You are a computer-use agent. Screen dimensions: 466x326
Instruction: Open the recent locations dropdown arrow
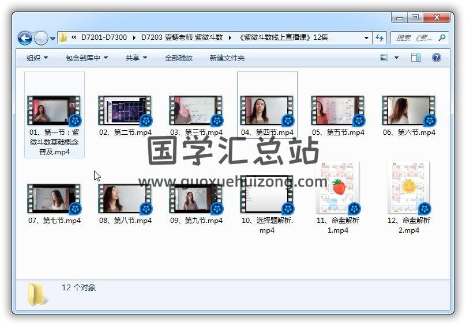click(x=52, y=38)
